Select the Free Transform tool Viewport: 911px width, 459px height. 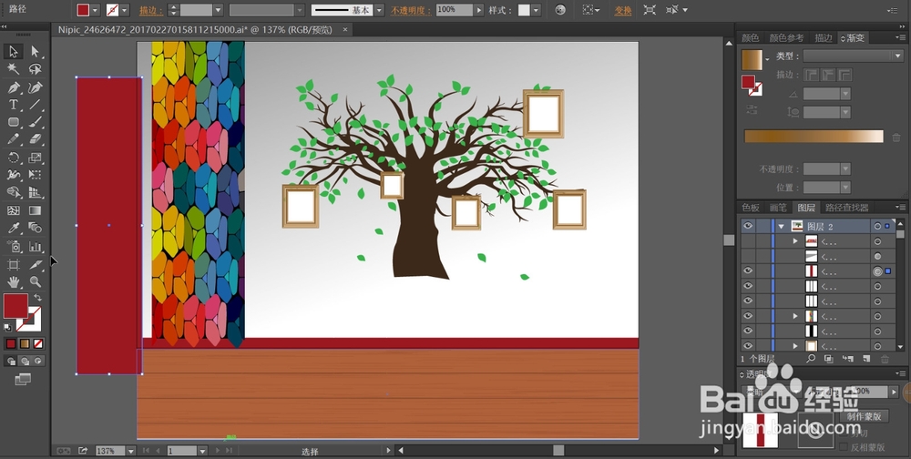[x=35, y=175]
